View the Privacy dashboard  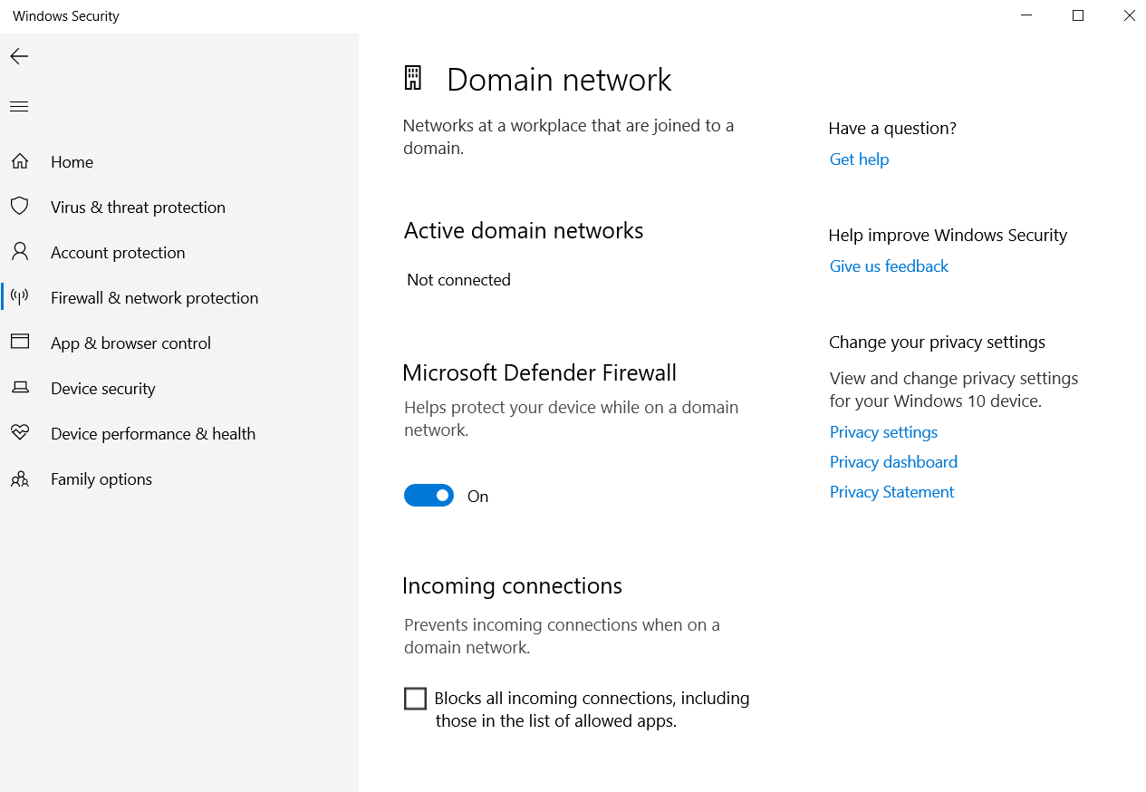(892, 462)
